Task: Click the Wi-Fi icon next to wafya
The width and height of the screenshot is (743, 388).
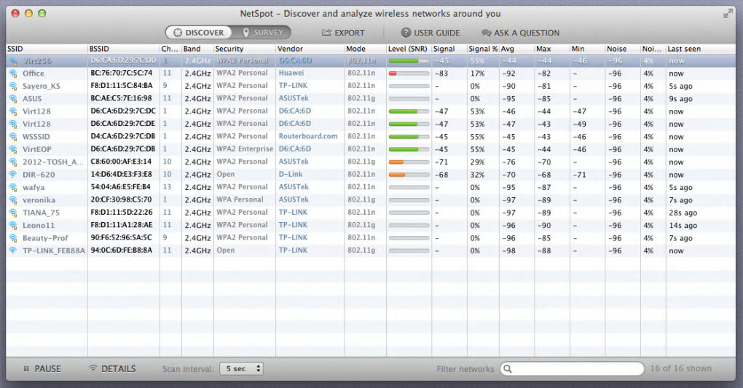Action: pos(13,187)
